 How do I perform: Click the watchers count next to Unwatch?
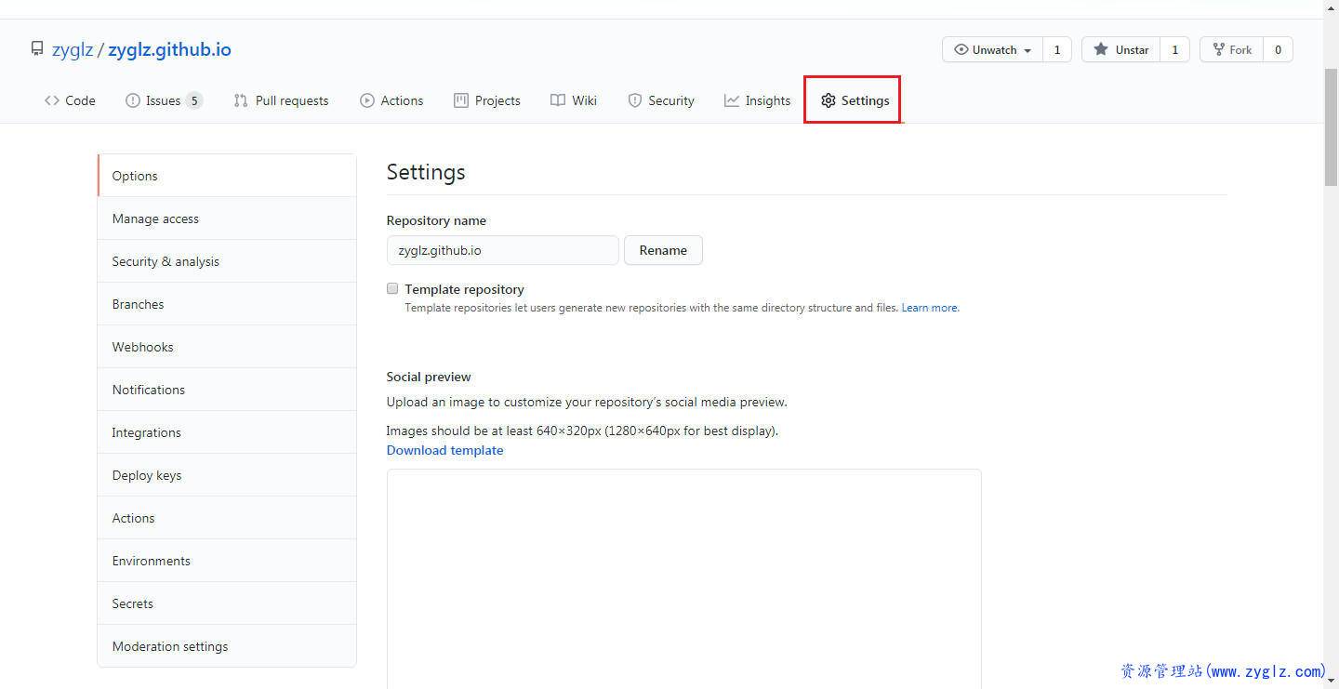(x=1056, y=49)
